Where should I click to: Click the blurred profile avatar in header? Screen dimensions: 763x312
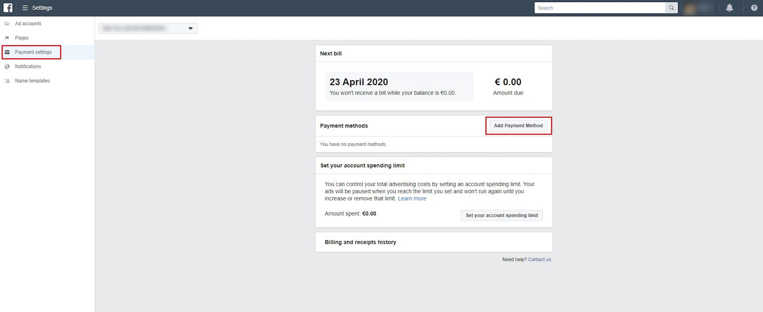(690, 8)
